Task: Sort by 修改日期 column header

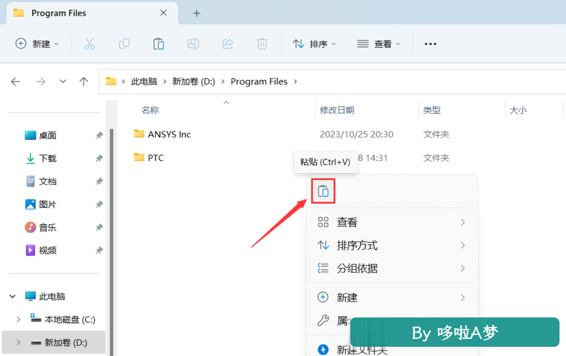Action: (x=337, y=110)
